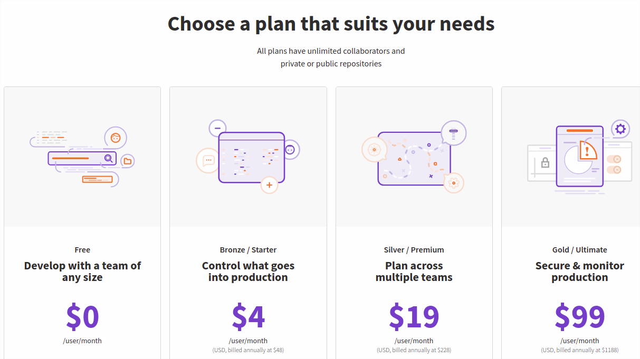Click the $4 Bronze price
This screenshot has width=640, height=359.
point(248,316)
